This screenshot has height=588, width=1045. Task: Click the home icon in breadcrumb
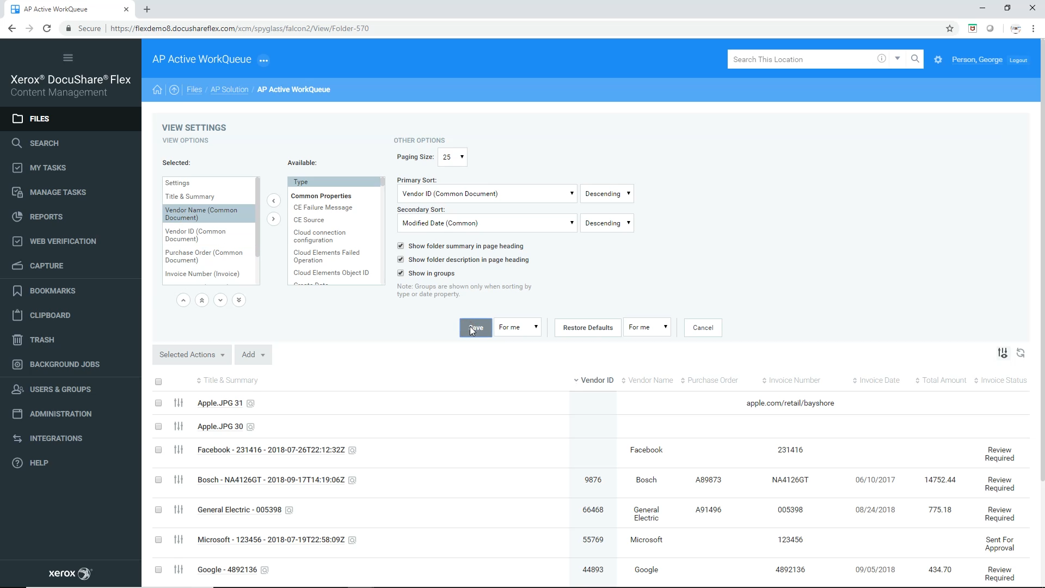coord(157,90)
